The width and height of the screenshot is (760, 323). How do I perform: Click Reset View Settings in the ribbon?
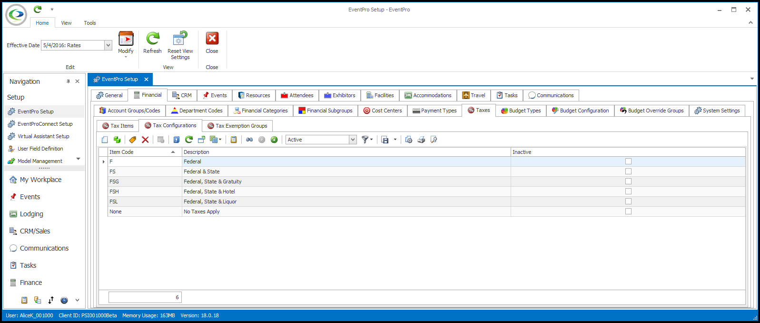coord(180,45)
